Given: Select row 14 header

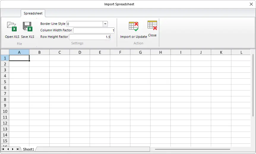Looking at the screenshot, I should click(5, 135).
